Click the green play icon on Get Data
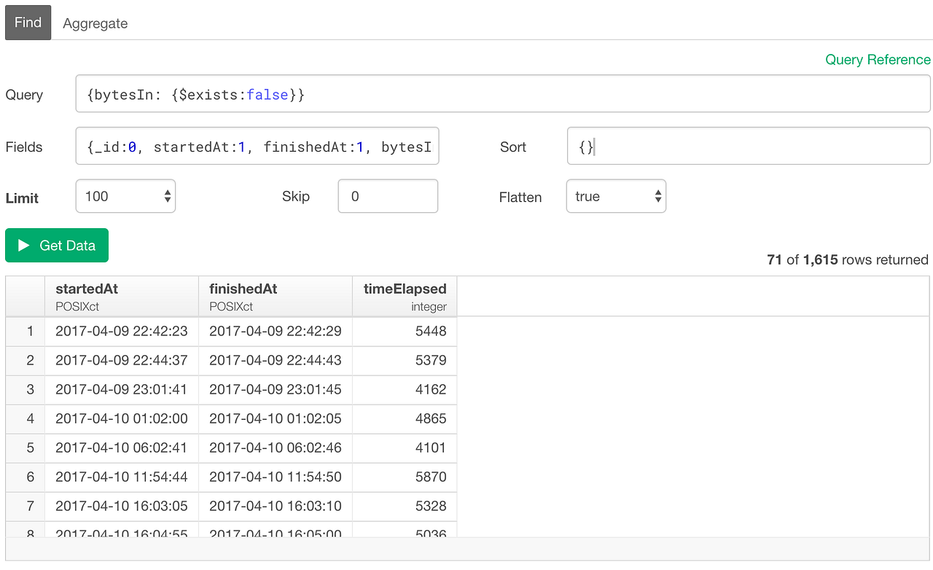 coord(23,245)
